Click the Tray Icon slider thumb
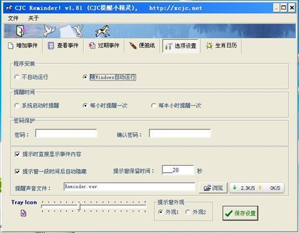Screen dimensions: 299x233 79,206
